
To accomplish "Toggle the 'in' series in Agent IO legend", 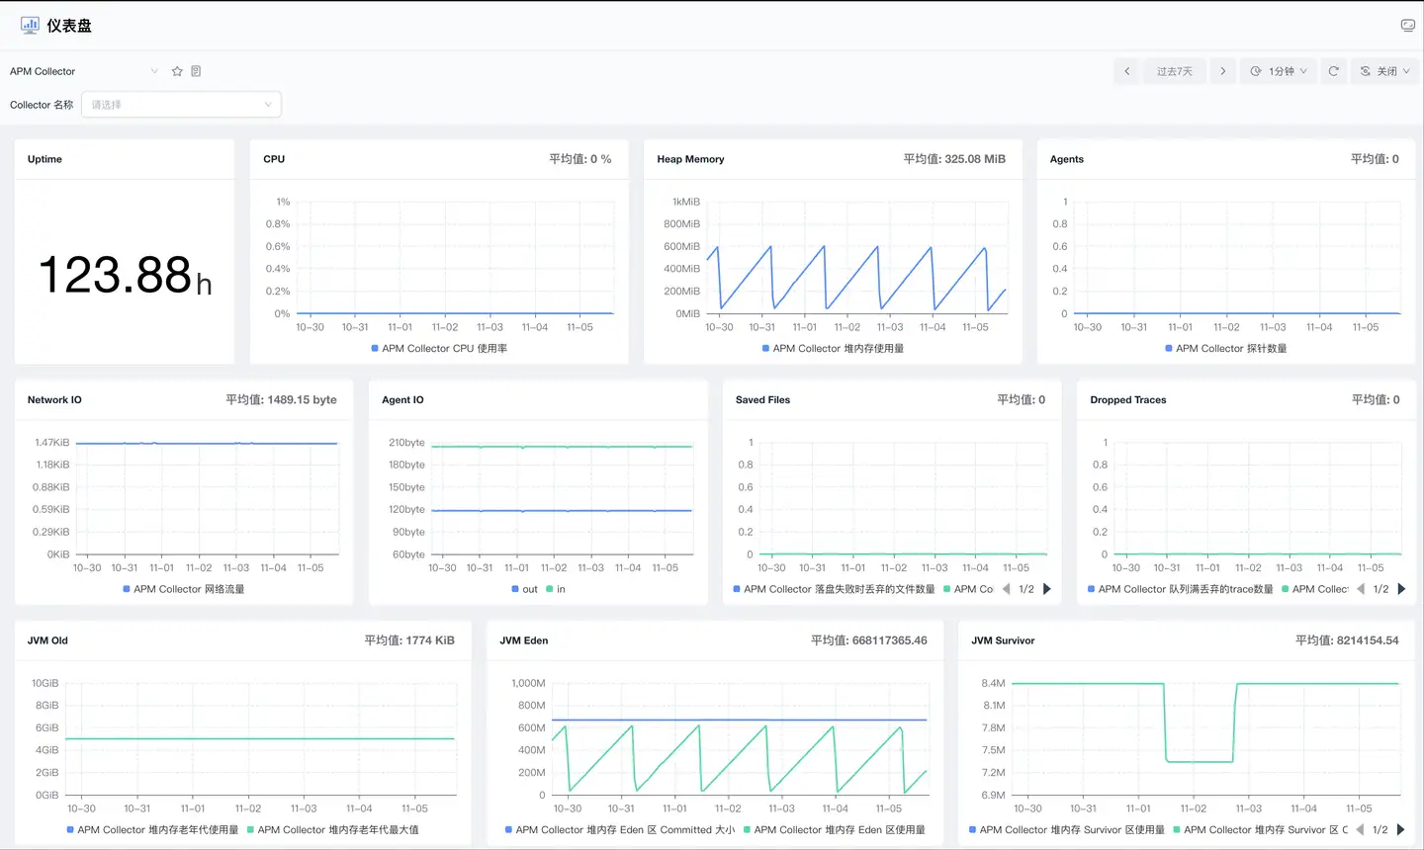I will click(556, 589).
